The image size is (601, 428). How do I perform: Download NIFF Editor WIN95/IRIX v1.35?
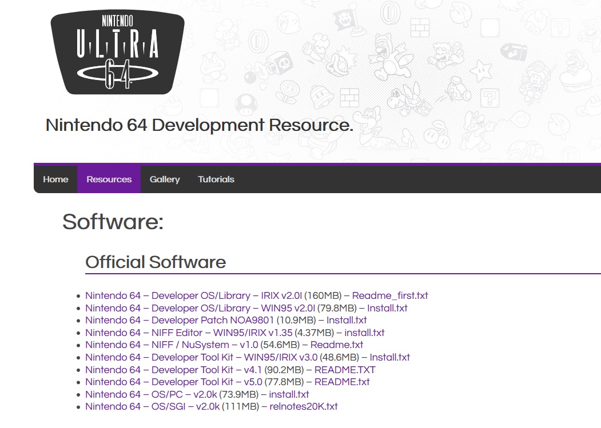pyautogui.click(x=189, y=333)
